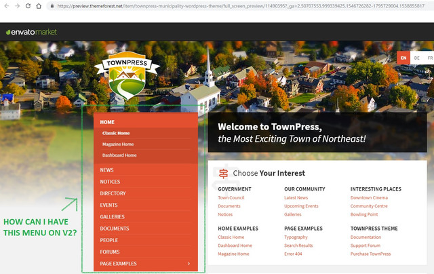Screen dimensions: 434x274
Task: Follow the Latest News link
Action: (296, 197)
